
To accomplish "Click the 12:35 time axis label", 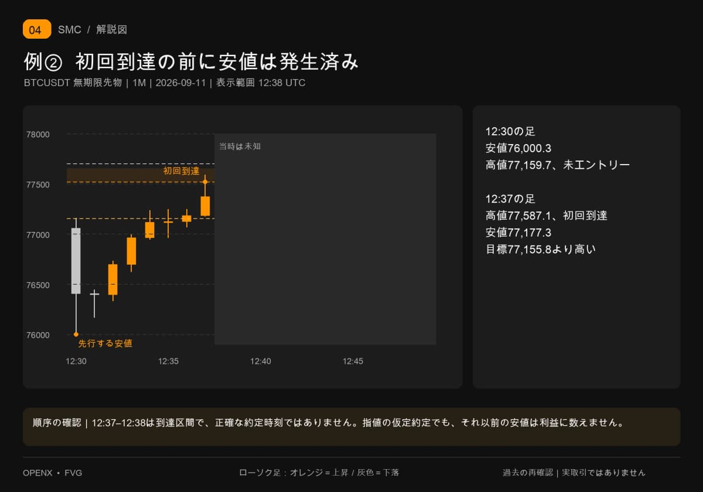I will 168,361.
